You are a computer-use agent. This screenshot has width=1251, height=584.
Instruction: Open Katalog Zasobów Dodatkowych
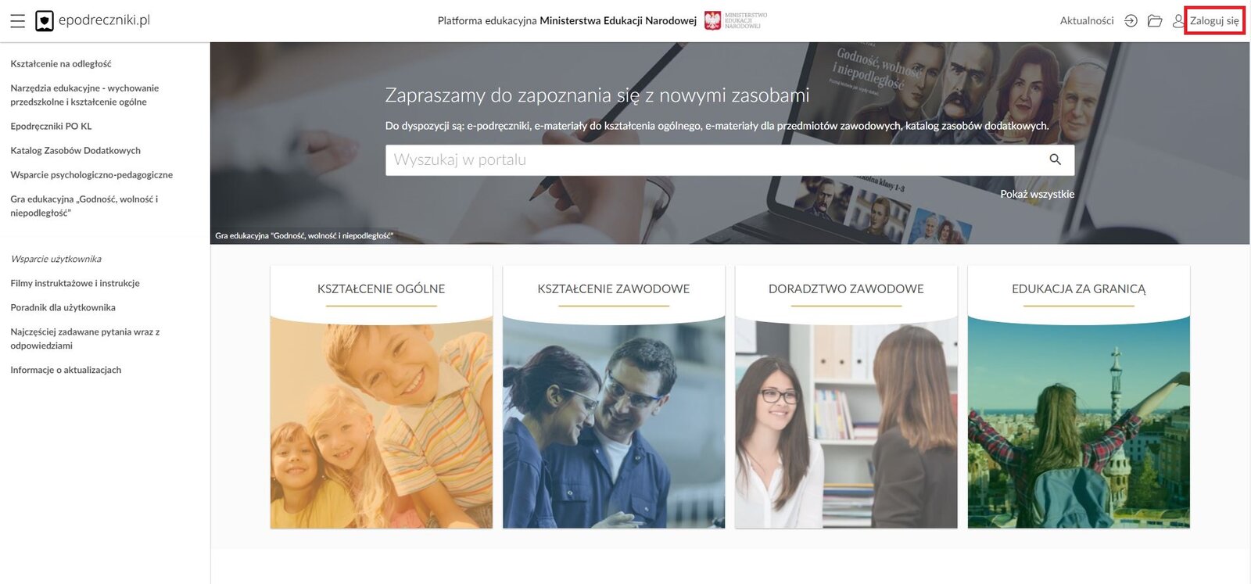[x=76, y=150]
